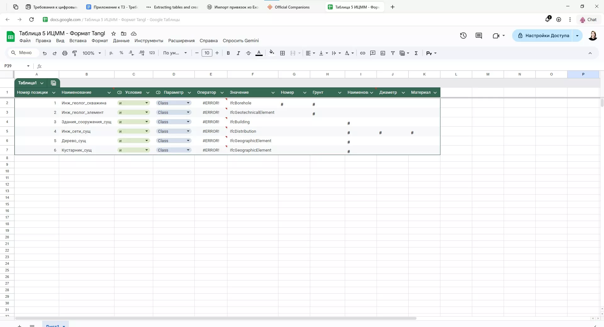604x327 pixels.
Task: Expand the Class dropdown for Инж_геолог_скважина
Action: (188, 103)
